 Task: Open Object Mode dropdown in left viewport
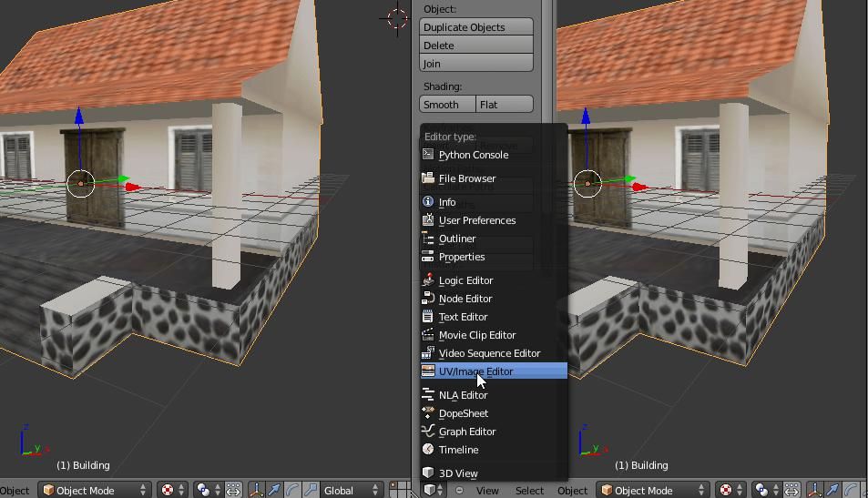pyautogui.click(x=95, y=490)
